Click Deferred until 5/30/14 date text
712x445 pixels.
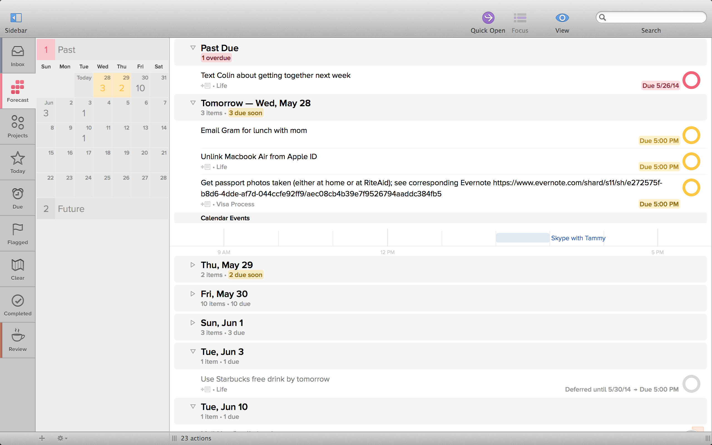(598, 389)
